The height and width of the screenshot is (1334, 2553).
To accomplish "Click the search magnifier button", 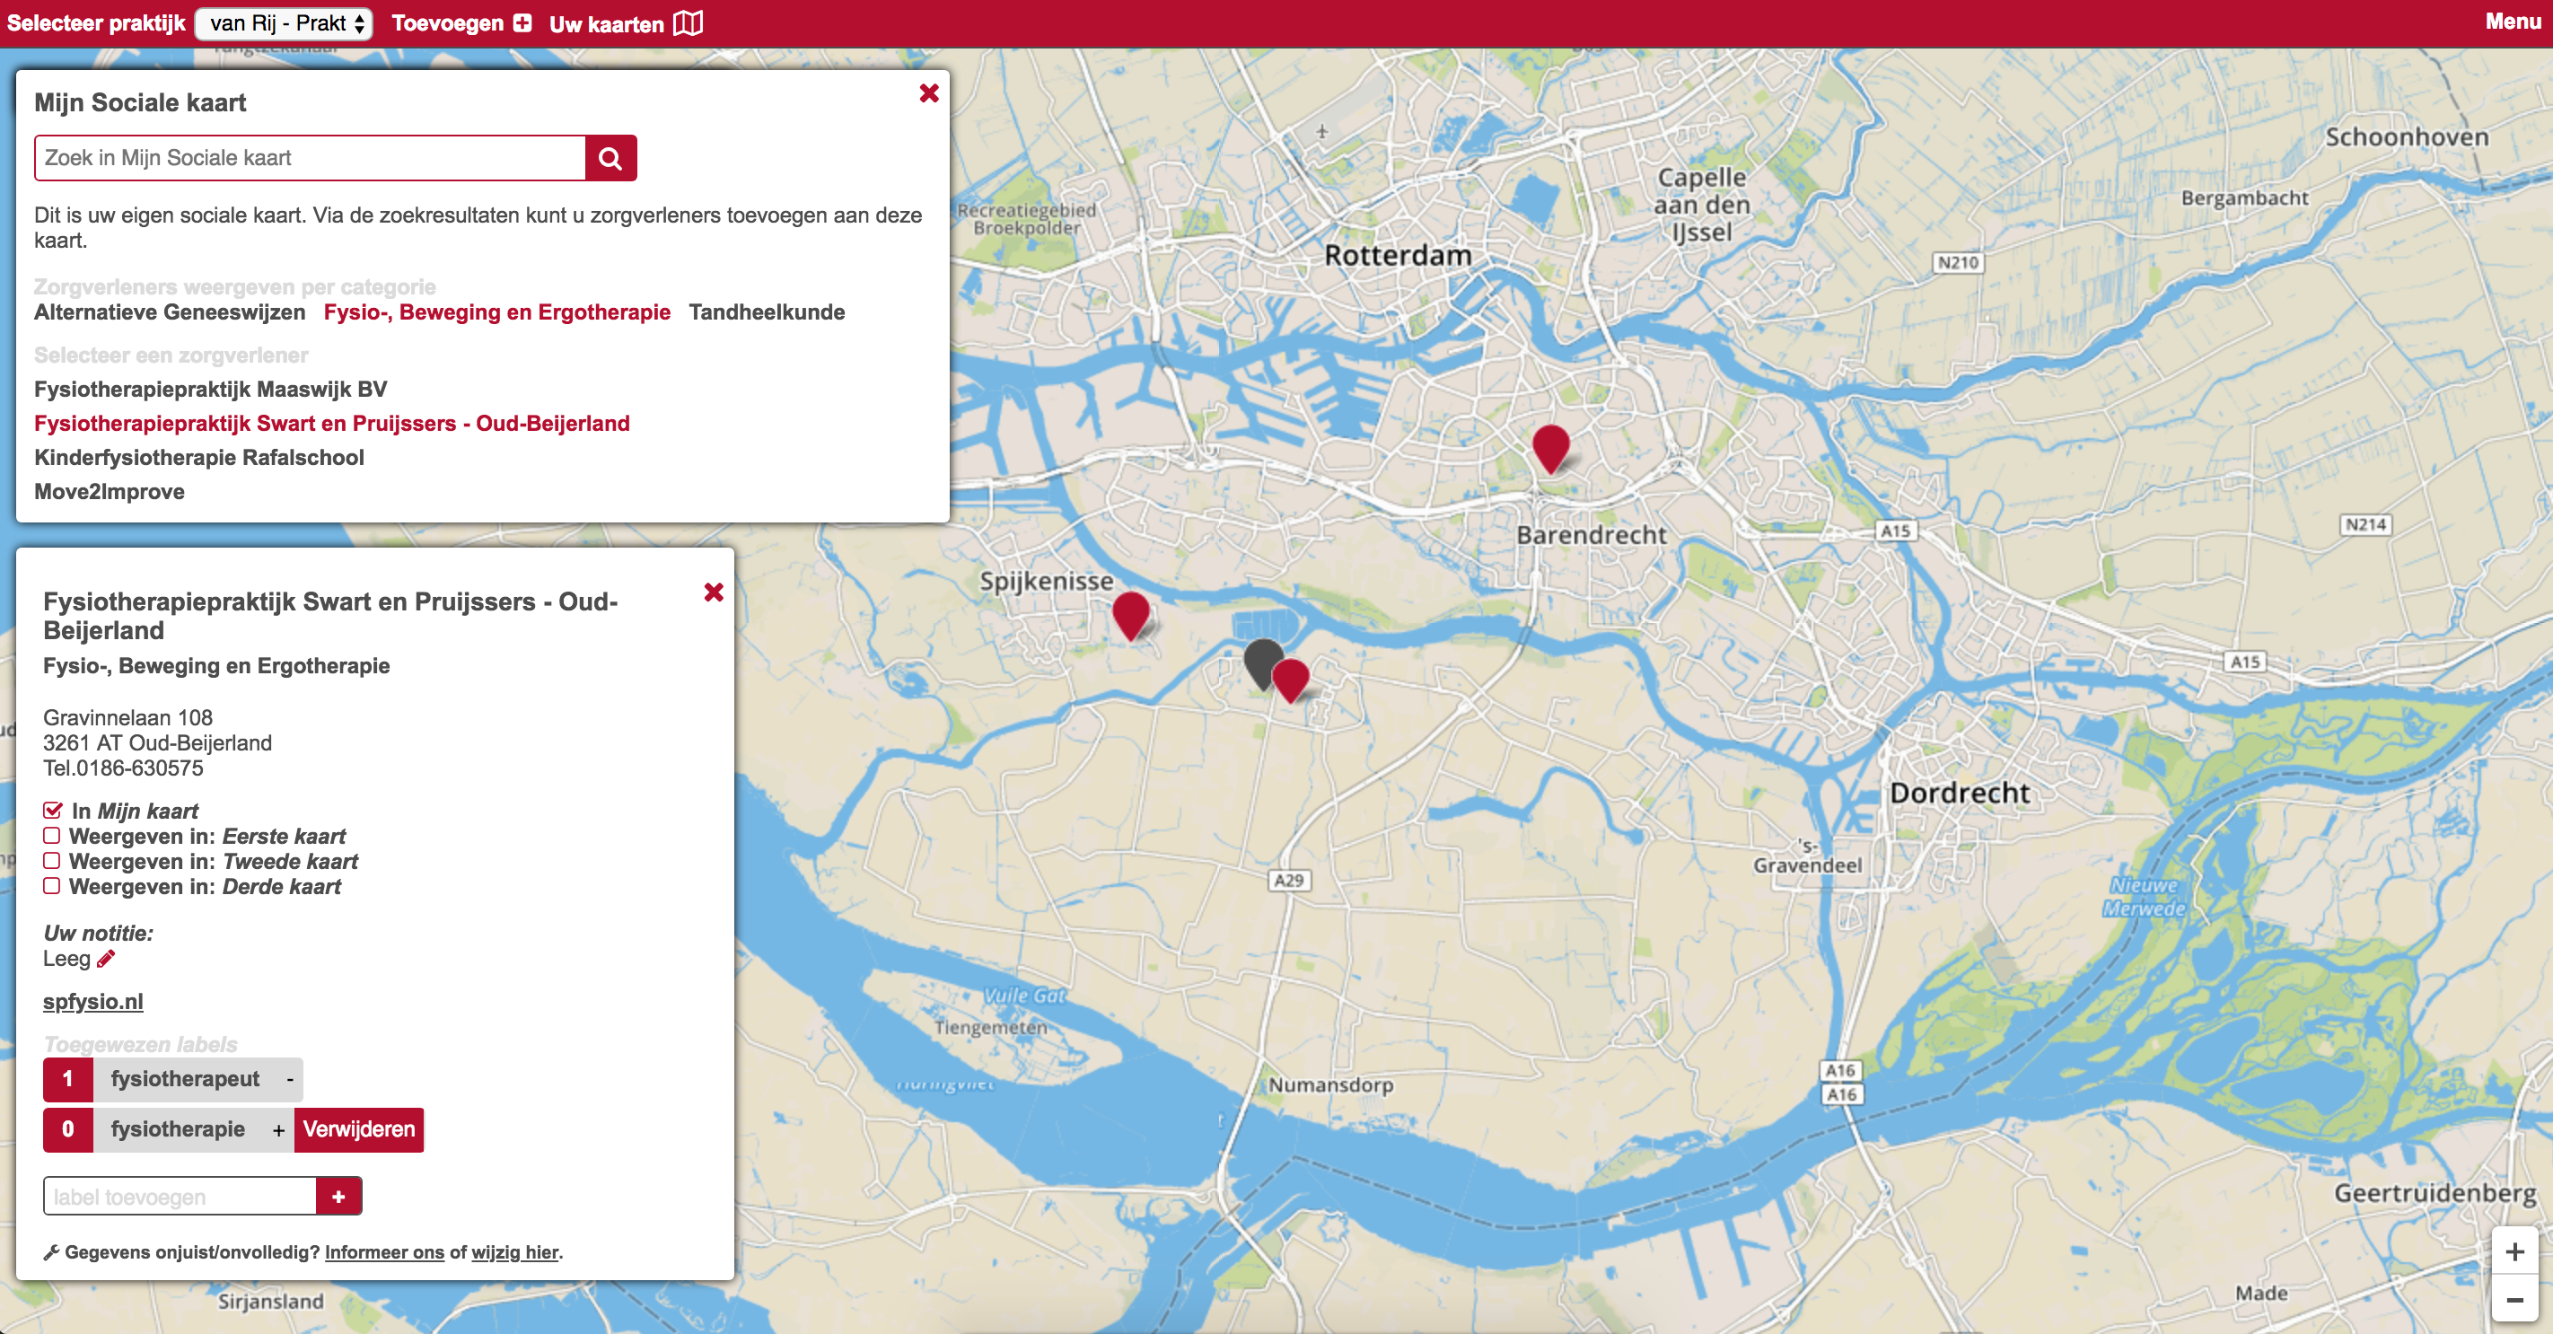I will [x=610, y=159].
